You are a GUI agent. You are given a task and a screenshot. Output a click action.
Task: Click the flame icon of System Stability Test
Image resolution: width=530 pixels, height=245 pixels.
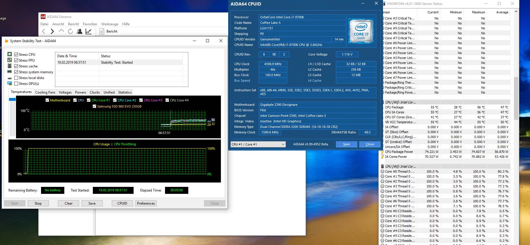coord(6,41)
